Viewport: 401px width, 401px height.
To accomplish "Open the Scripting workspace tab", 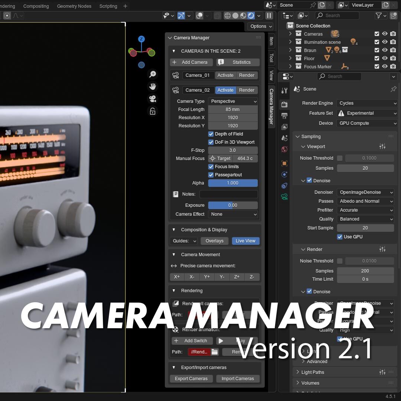I will pos(108,6).
